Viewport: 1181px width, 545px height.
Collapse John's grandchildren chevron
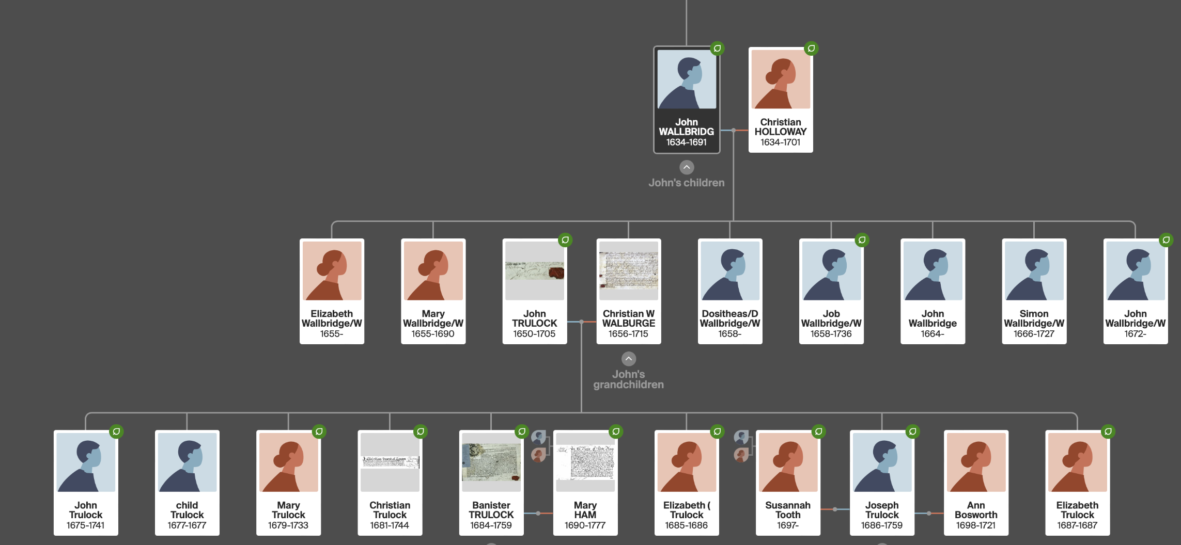(629, 359)
